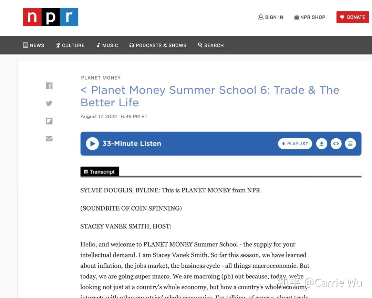Share the episode via Flipboard
Screen dimensions: 372x298
[49, 121]
